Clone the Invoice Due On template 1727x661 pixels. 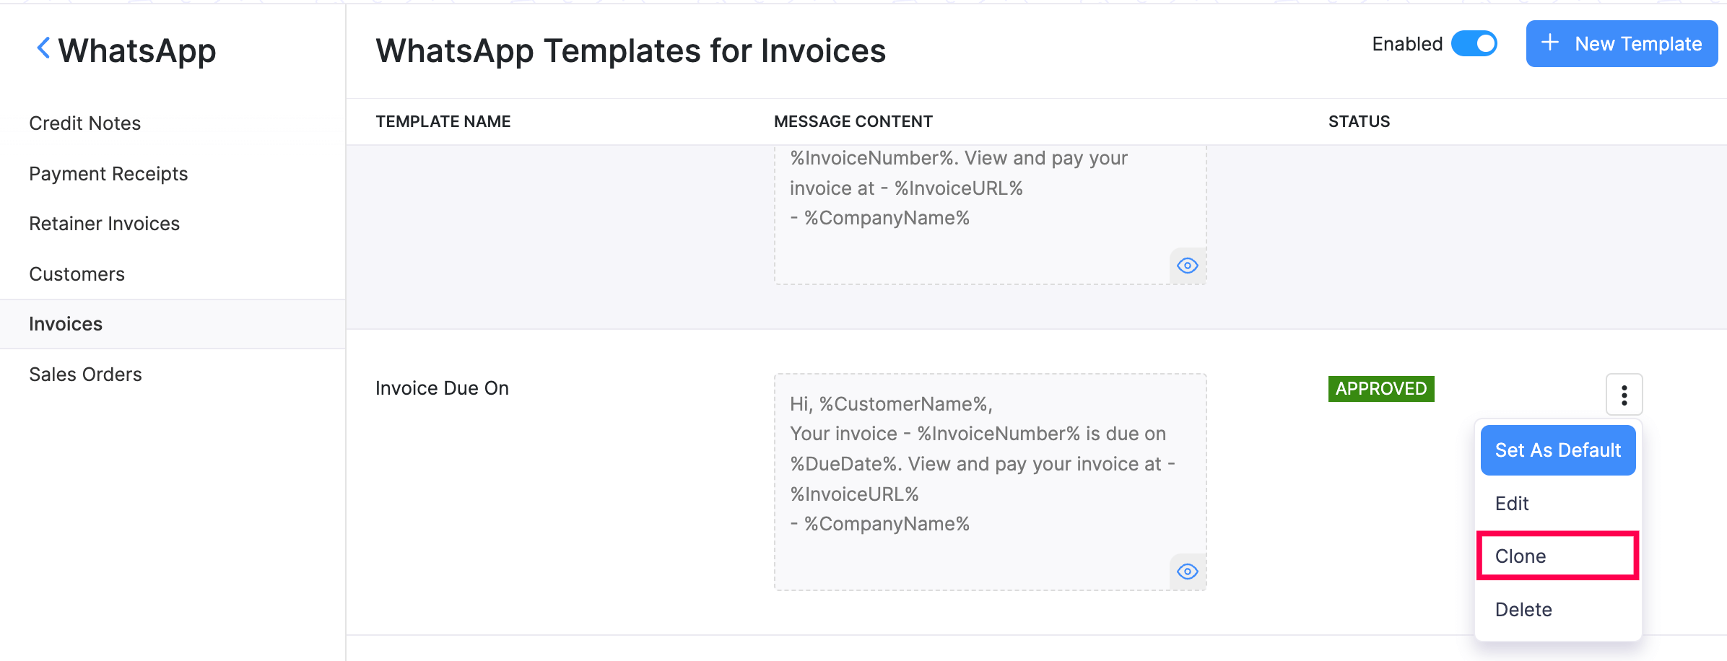[1521, 556]
